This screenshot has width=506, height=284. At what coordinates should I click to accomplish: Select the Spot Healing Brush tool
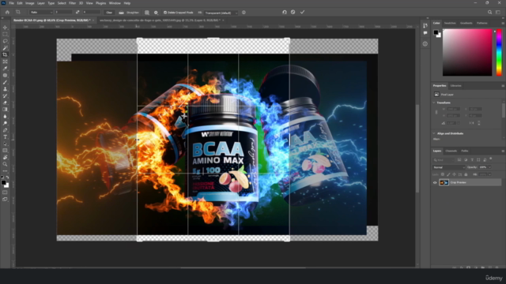click(x=5, y=76)
